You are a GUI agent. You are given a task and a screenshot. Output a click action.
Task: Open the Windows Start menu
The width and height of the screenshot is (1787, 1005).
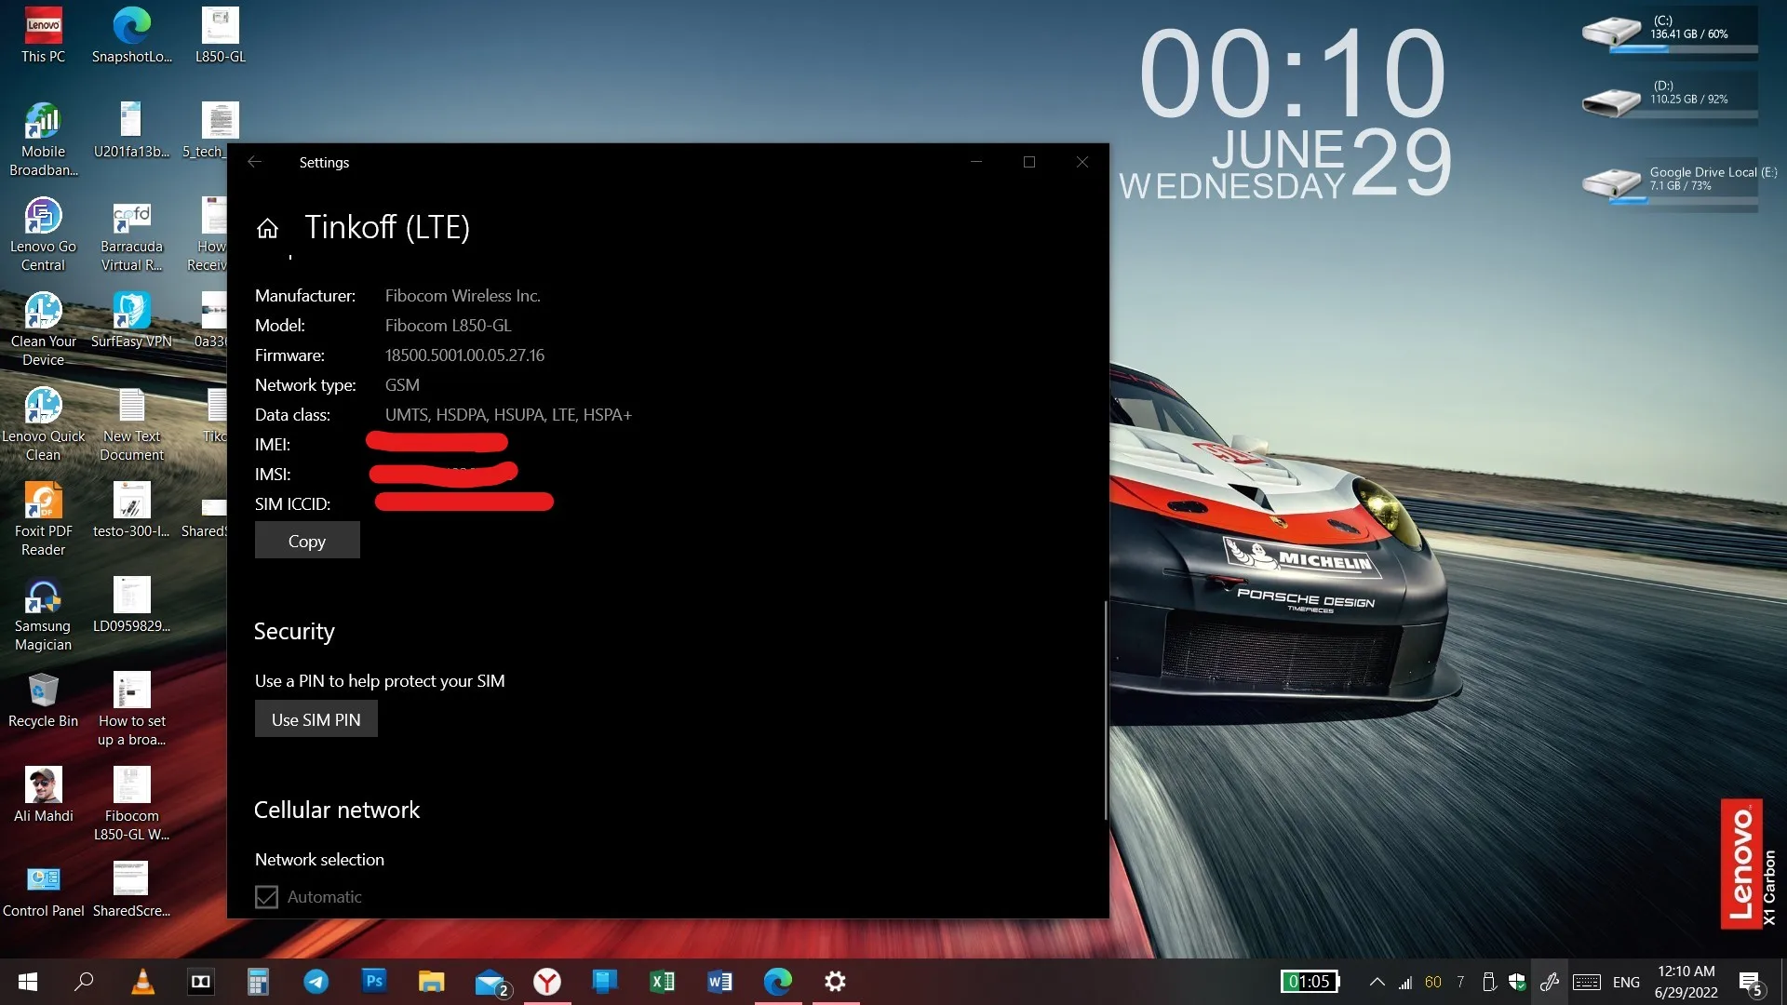tap(28, 982)
